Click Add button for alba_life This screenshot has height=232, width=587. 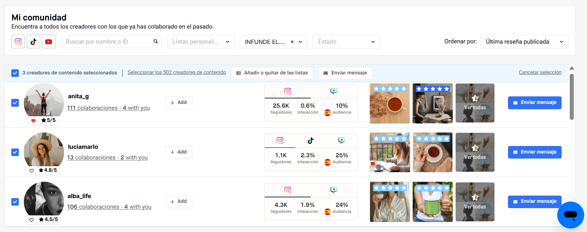point(178,202)
